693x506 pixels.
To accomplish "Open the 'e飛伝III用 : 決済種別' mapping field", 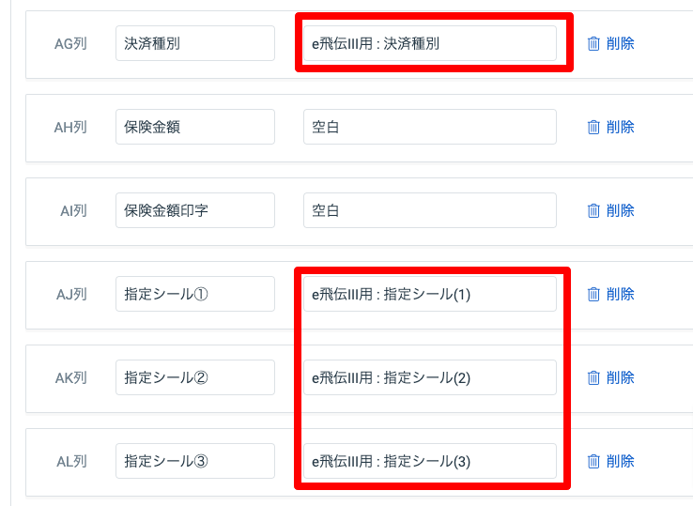I will point(429,43).
